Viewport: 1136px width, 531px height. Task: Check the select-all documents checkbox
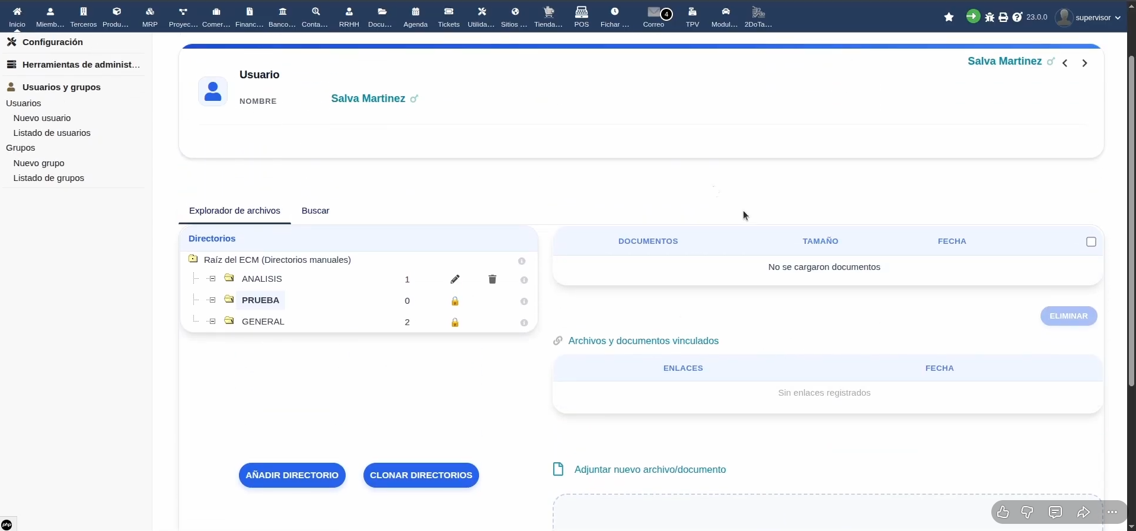pyautogui.click(x=1091, y=241)
